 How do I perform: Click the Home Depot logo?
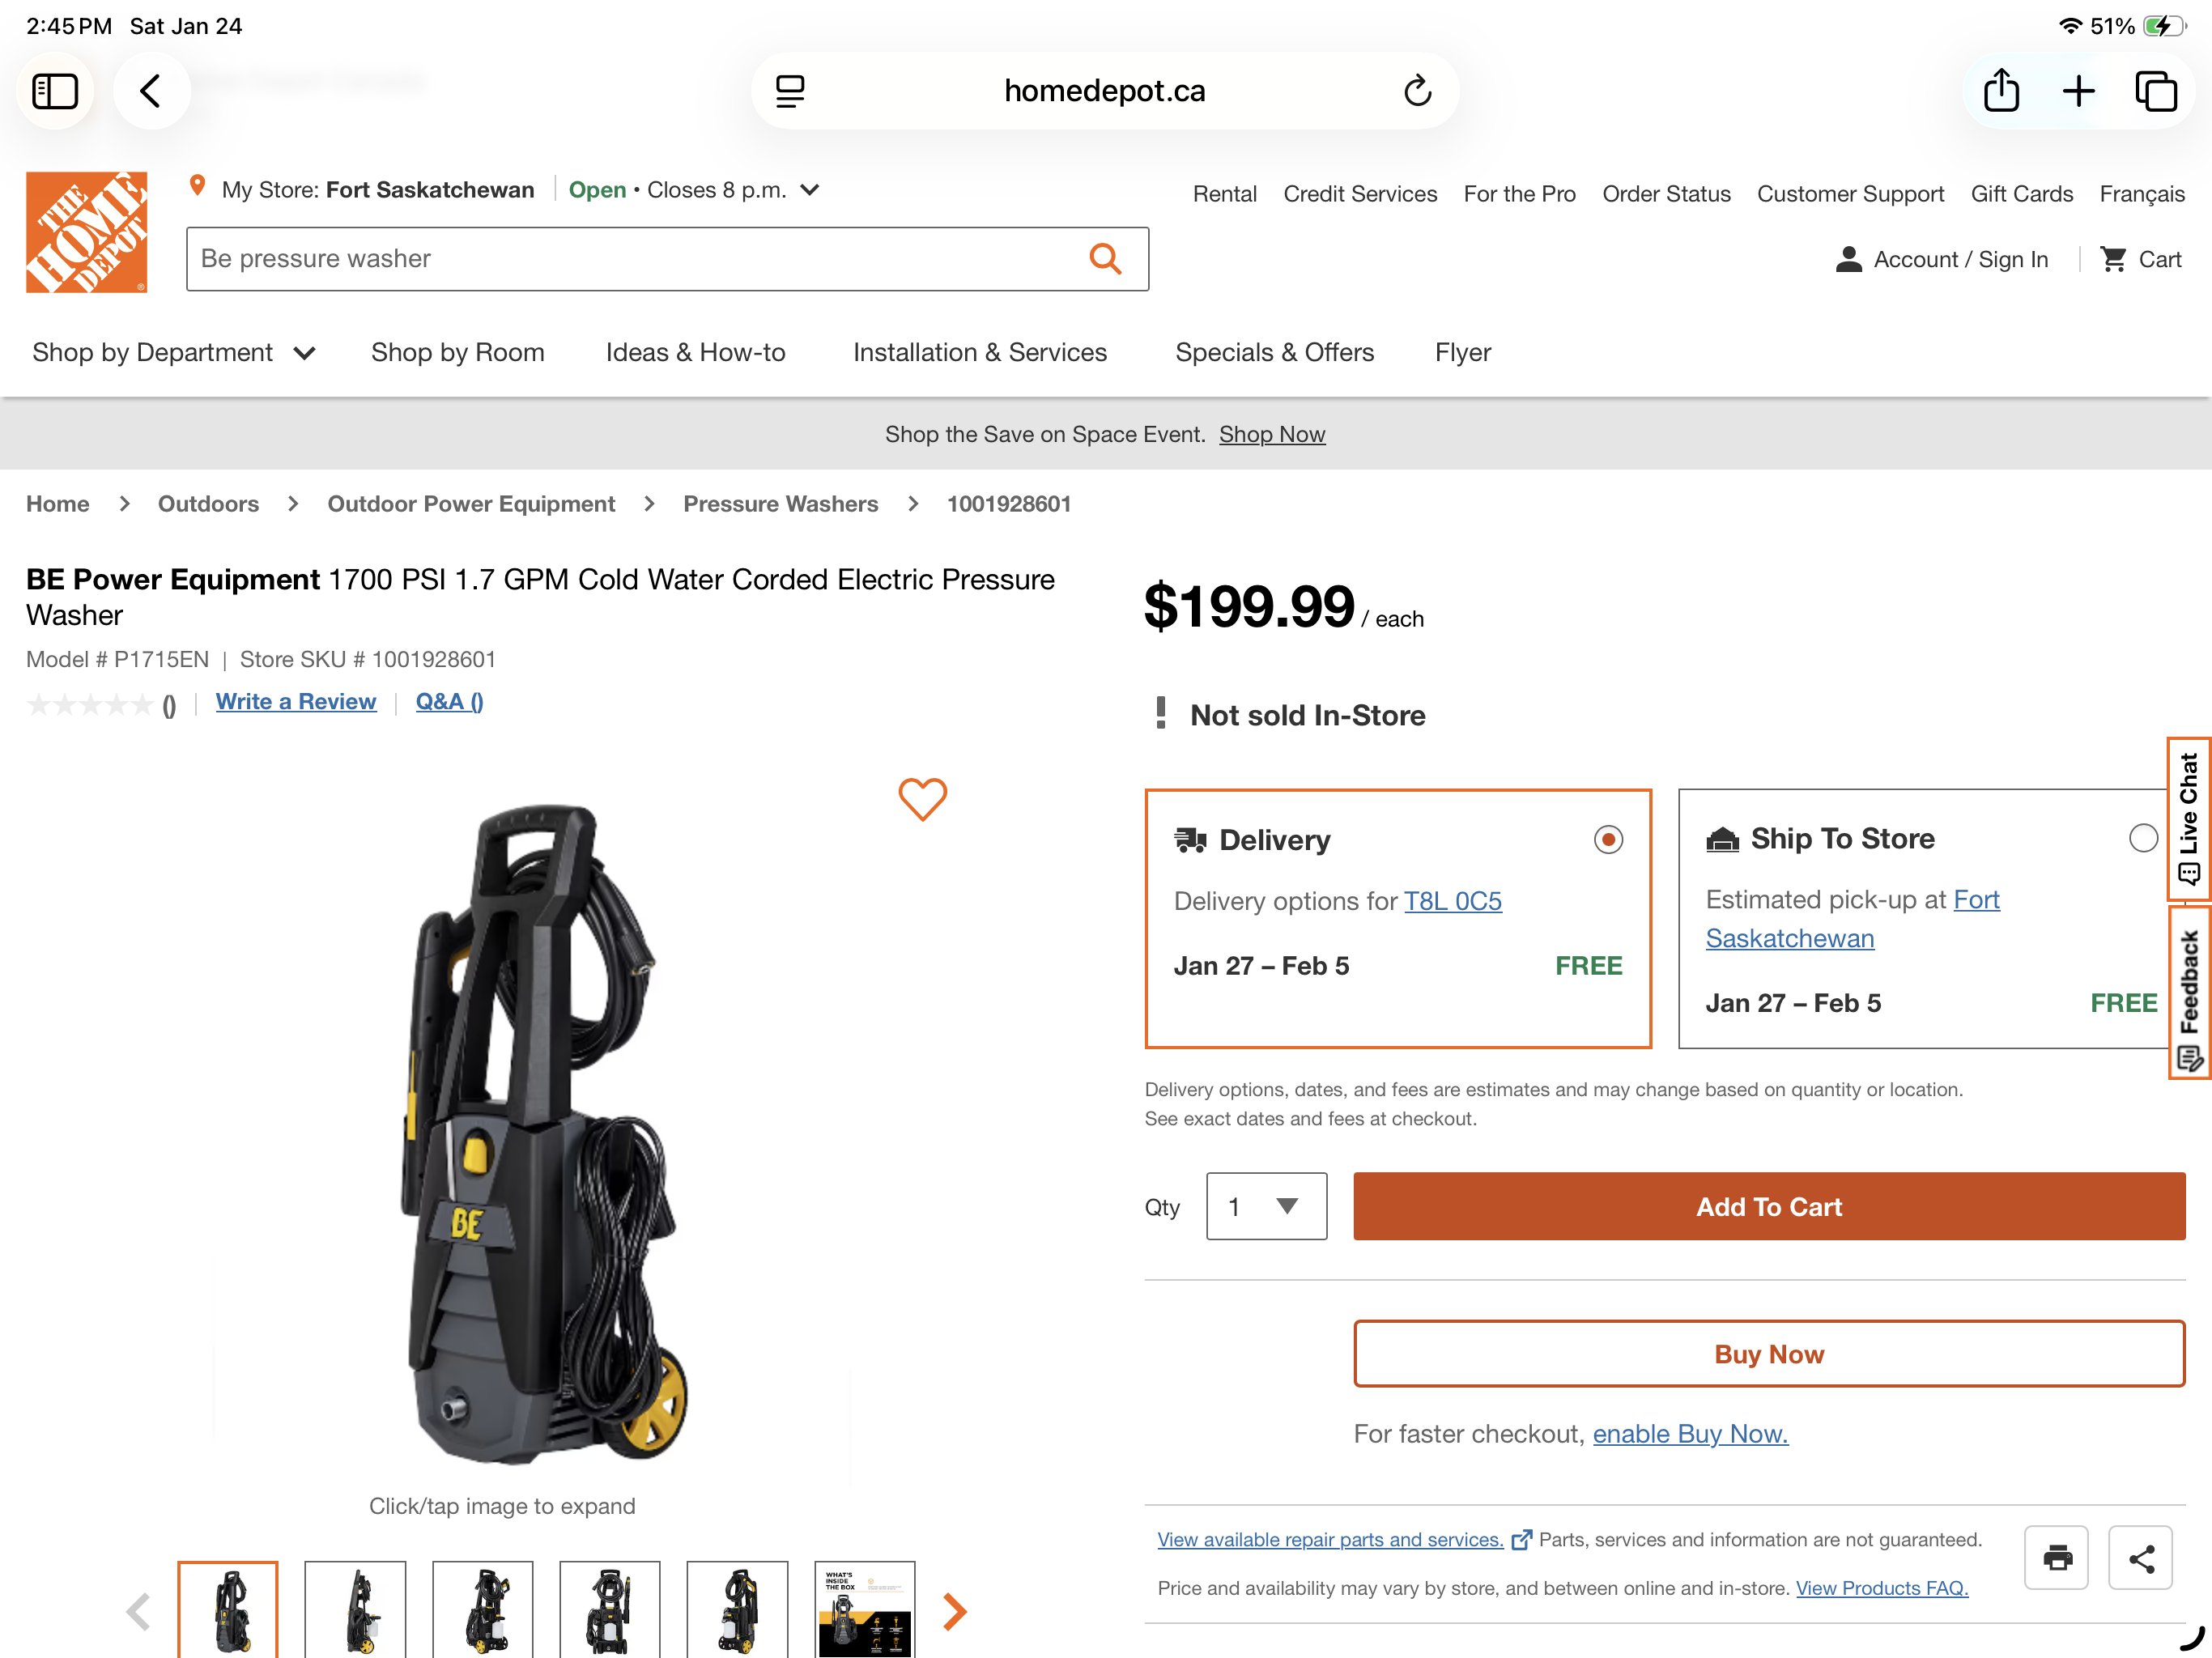tap(86, 232)
